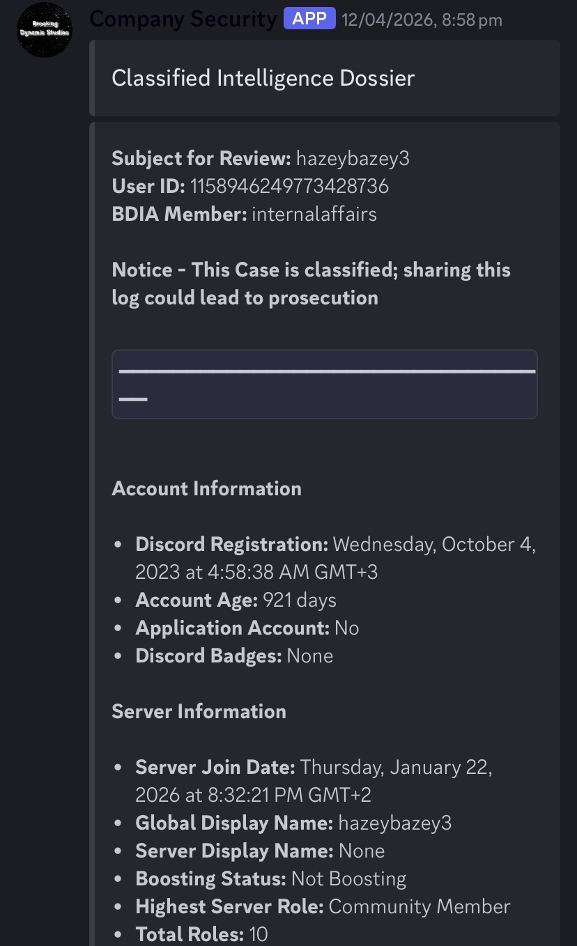Click the 12/04/2026, 8:58 pm timestamp
577x946 pixels.
[422, 20]
